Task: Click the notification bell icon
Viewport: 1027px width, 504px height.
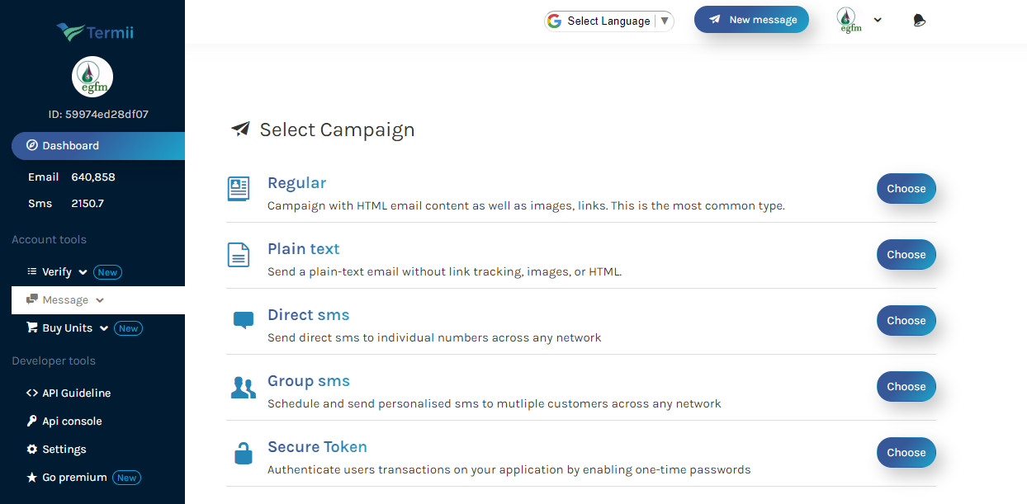Action: coord(919,21)
